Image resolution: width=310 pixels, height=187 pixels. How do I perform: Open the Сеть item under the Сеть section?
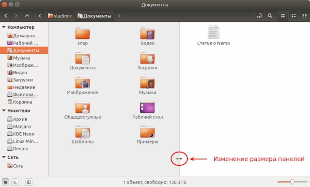[x=24, y=166]
